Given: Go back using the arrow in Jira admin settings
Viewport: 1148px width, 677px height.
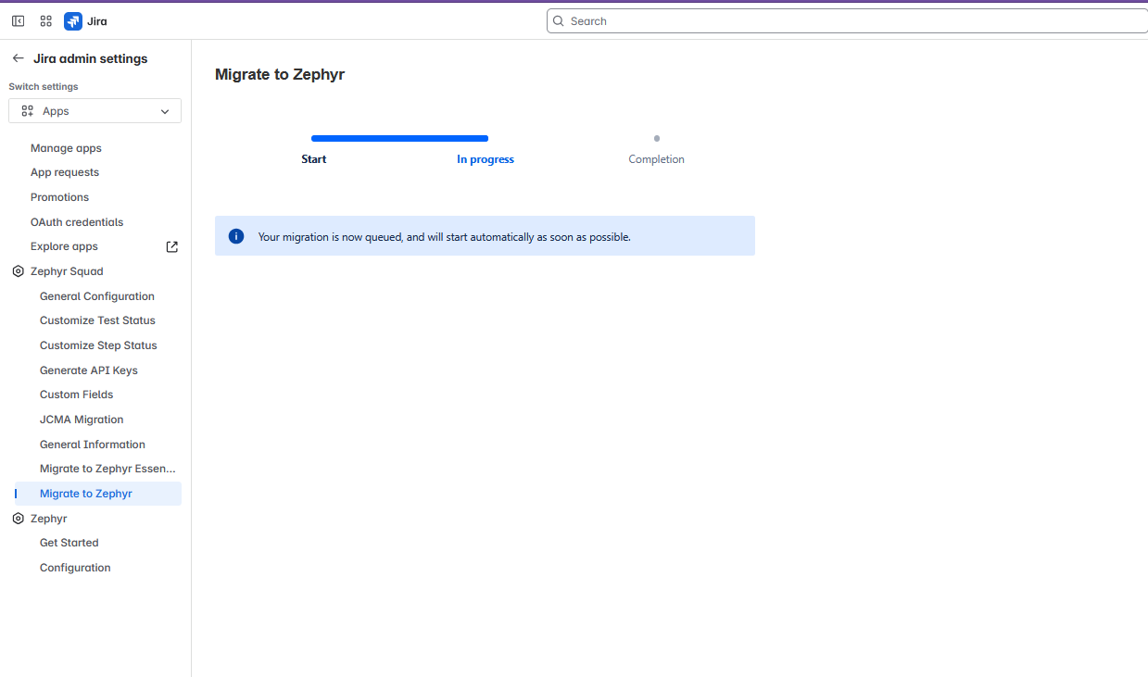Looking at the screenshot, I should (18, 57).
